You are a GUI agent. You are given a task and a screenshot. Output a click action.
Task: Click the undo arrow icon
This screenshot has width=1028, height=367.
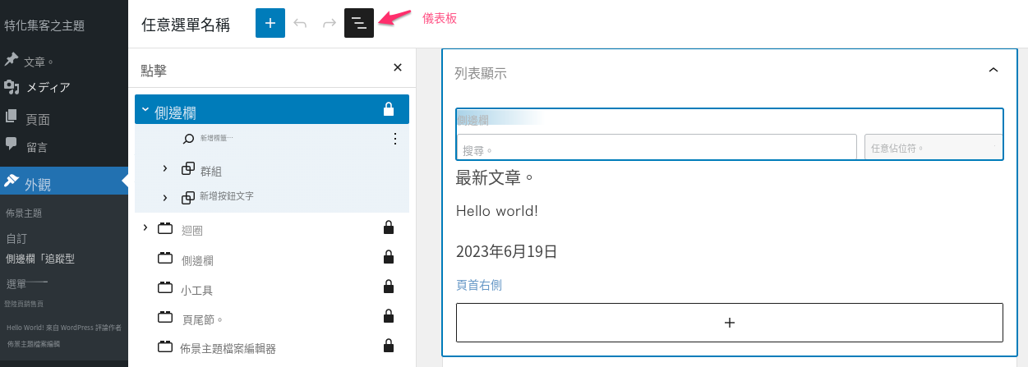click(x=300, y=23)
